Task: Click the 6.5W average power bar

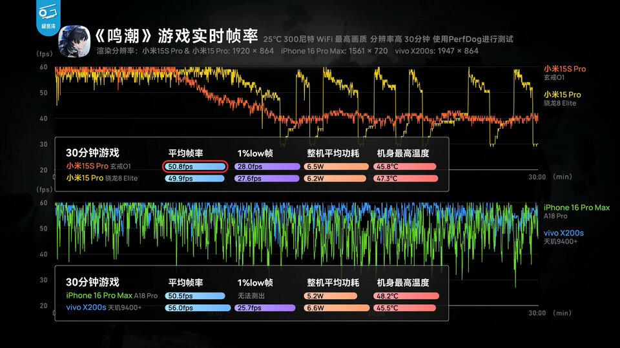Action: click(336, 166)
